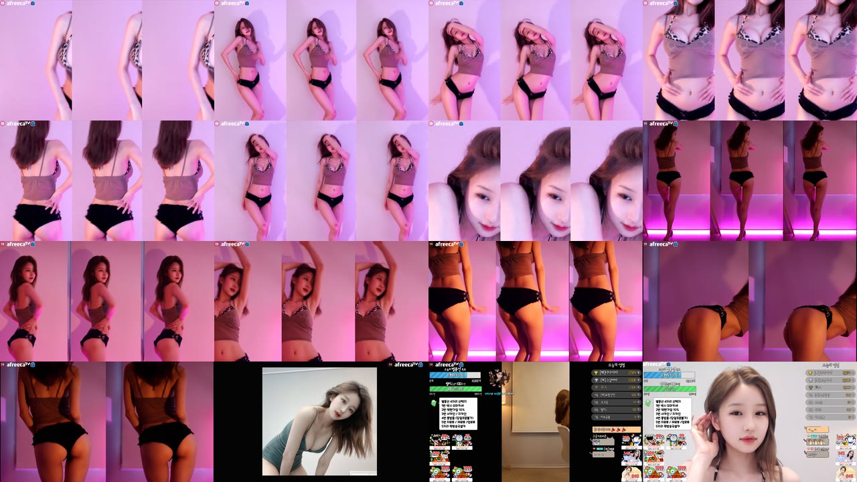Open the leaning face close-up tile with red lips
The width and height of the screenshot is (857, 482).
536,181
